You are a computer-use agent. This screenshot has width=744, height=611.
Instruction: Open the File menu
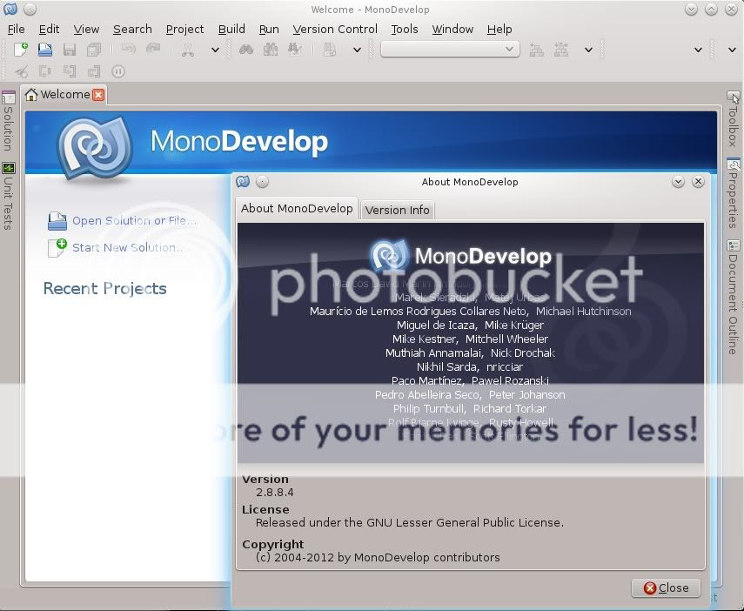17,29
